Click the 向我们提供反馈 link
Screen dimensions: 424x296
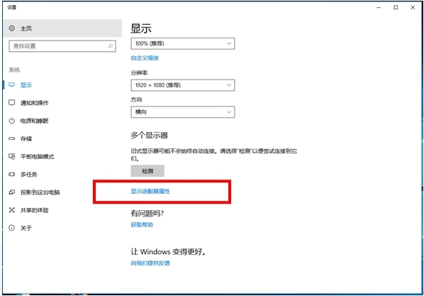point(150,263)
